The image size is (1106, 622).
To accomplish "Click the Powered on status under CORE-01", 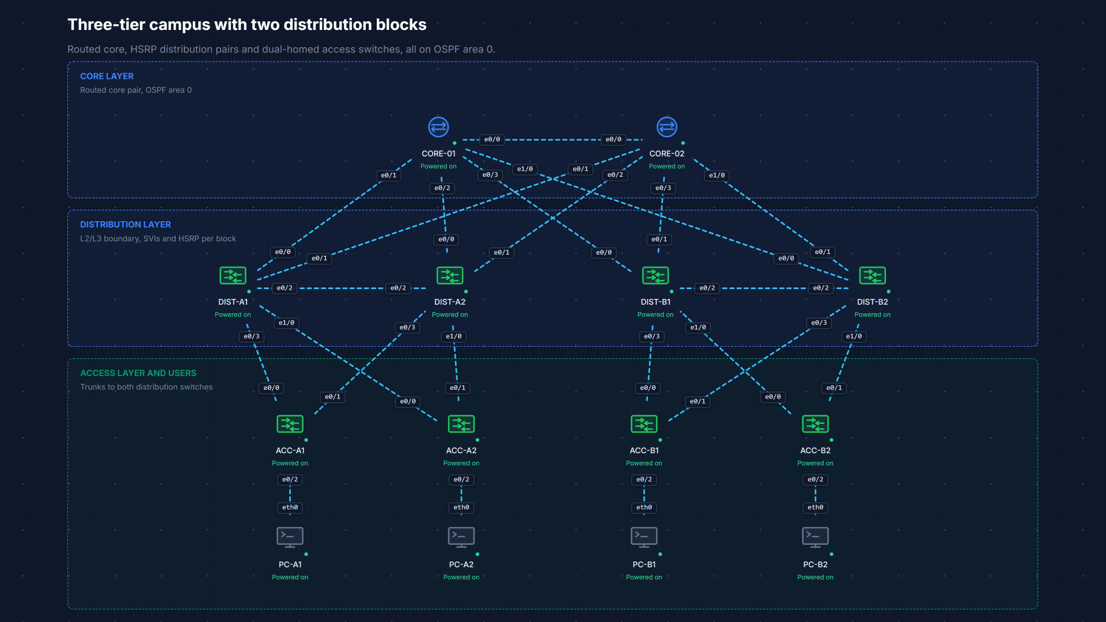I will [x=438, y=166].
